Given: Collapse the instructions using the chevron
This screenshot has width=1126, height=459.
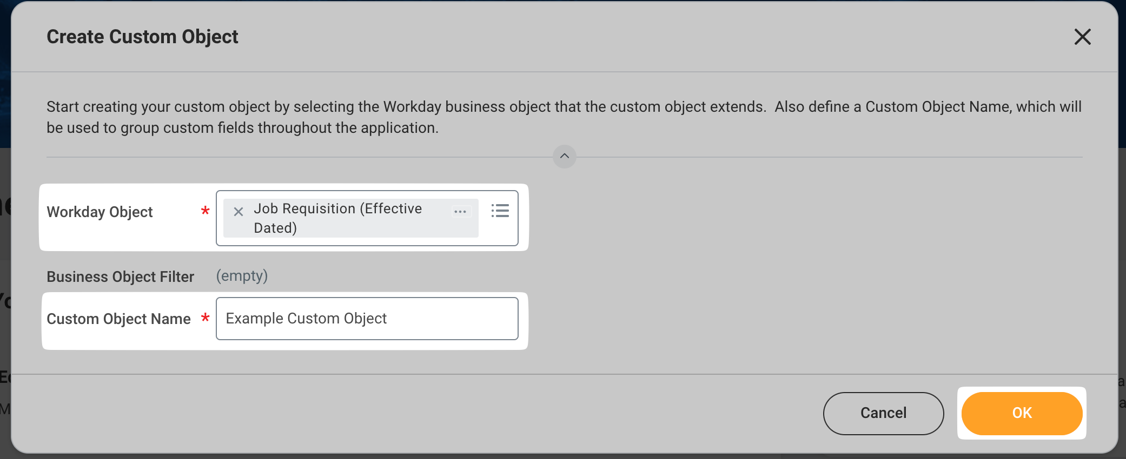Looking at the screenshot, I should click(564, 157).
